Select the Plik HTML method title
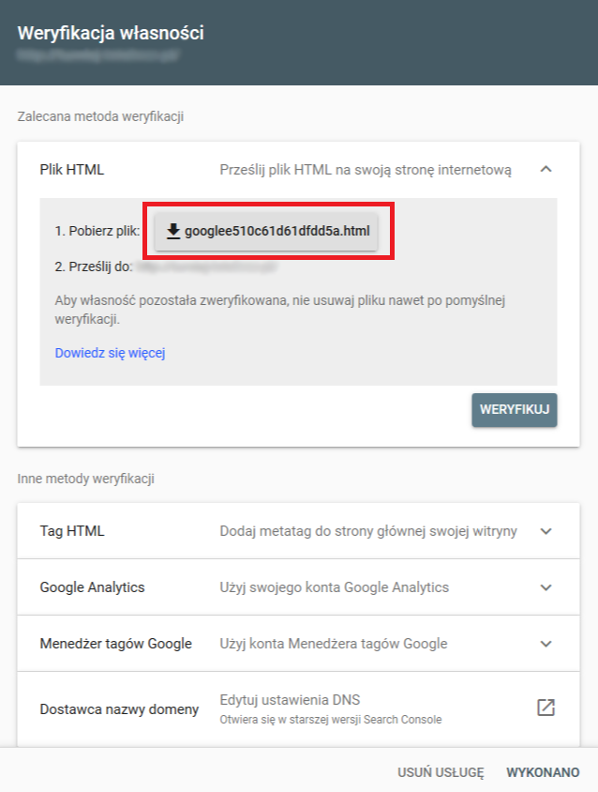 pyautogui.click(x=72, y=170)
